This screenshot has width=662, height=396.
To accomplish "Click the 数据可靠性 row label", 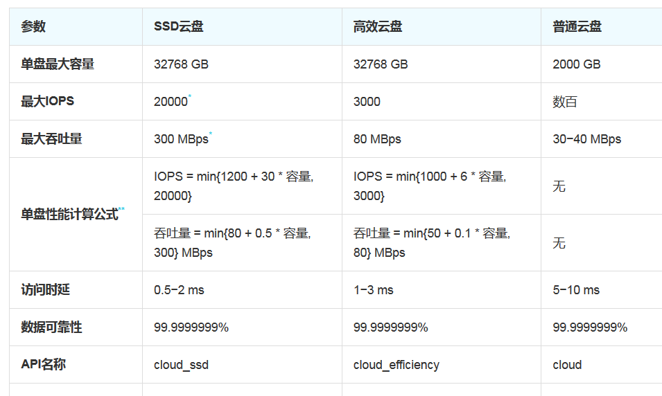I will (x=51, y=327).
